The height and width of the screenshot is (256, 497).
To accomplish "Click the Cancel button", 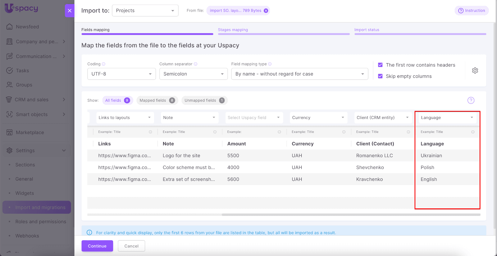I will coord(131,246).
